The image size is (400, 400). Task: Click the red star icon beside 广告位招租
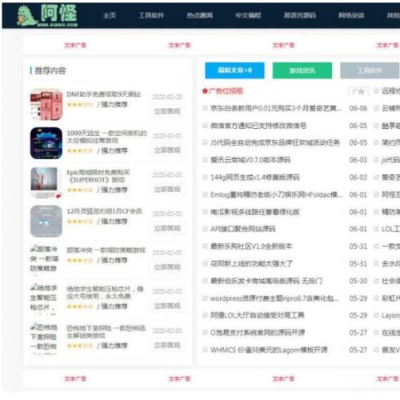pyautogui.click(x=205, y=91)
